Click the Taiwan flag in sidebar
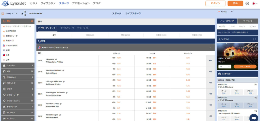This screenshot has width=260, height=121. 4,55
